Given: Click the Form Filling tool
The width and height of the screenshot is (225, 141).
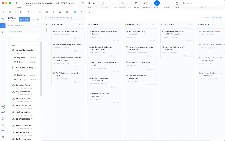Looking at the screenshot, I should (x=146, y=3).
